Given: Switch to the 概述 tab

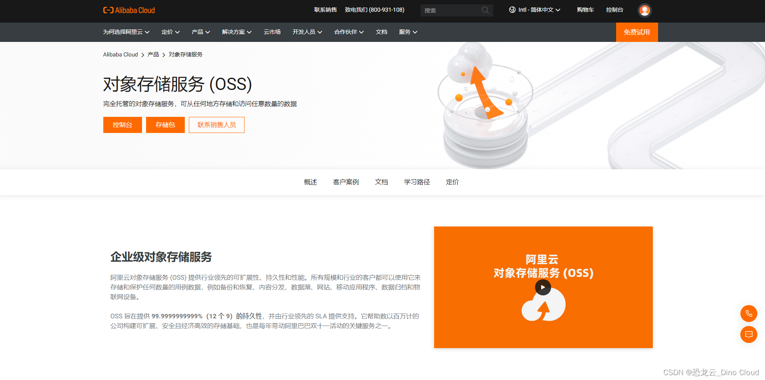Looking at the screenshot, I should 310,182.
